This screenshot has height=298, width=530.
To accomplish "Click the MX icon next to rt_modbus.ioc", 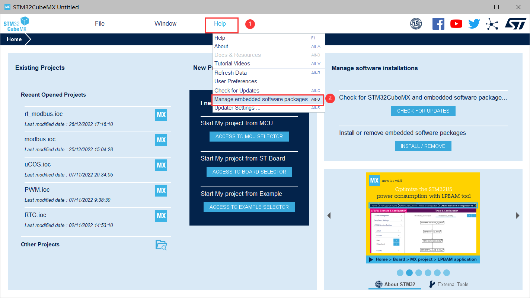I will pos(161,115).
